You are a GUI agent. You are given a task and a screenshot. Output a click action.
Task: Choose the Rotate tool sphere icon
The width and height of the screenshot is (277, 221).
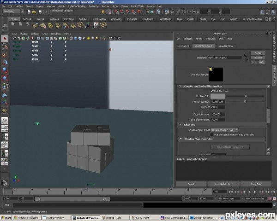(5, 70)
